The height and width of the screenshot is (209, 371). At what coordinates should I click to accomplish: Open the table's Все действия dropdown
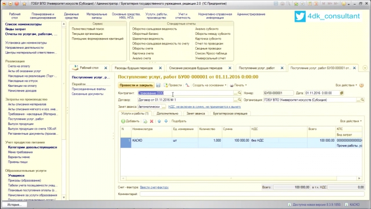point(351,121)
